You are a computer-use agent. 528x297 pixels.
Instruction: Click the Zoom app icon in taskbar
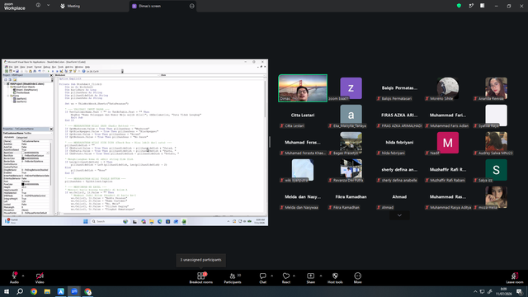[x=74, y=291]
